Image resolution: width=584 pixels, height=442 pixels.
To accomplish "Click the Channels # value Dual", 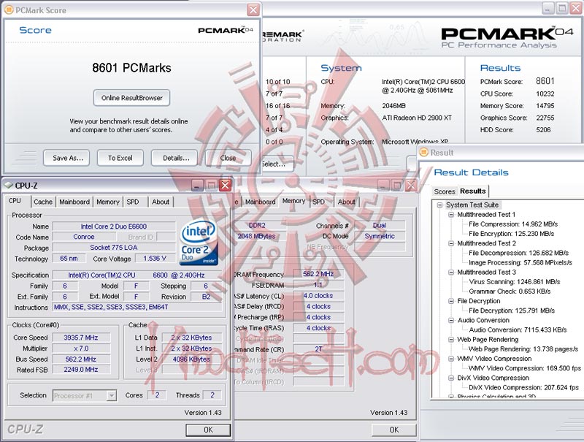I will (379, 226).
